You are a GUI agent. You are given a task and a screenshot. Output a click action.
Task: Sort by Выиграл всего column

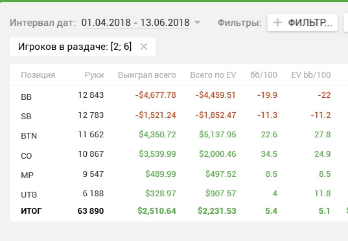click(x=147, y=75)
